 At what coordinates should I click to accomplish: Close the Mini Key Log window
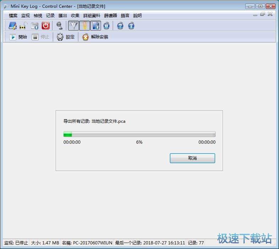tap(270, 6)
